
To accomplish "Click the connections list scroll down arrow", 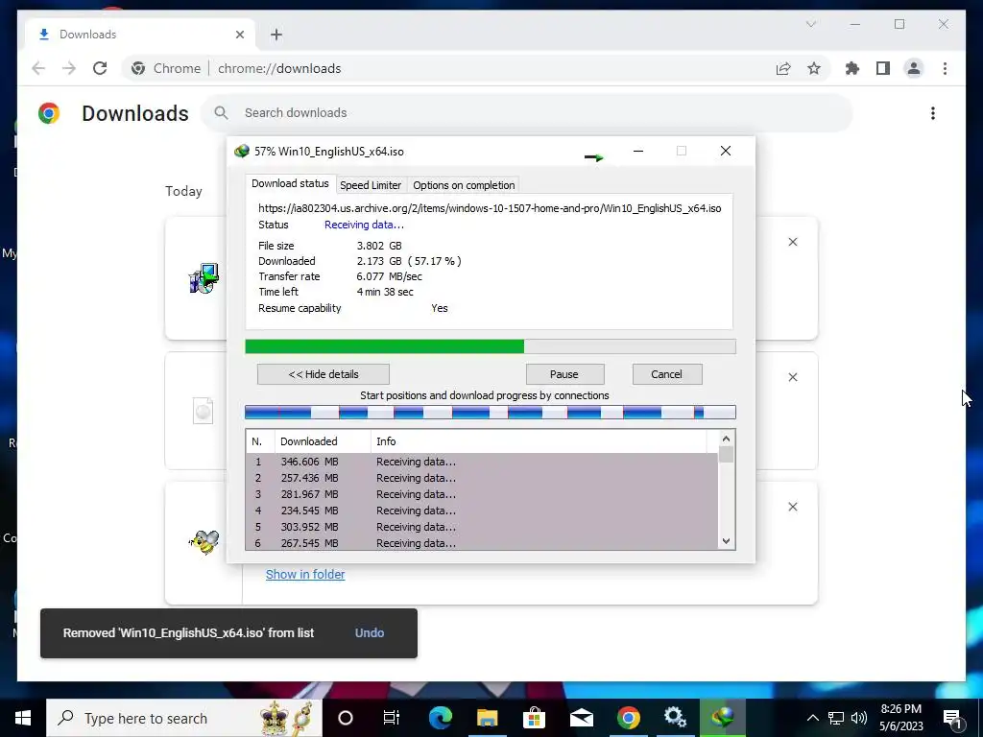I will [x=726, y=541].
